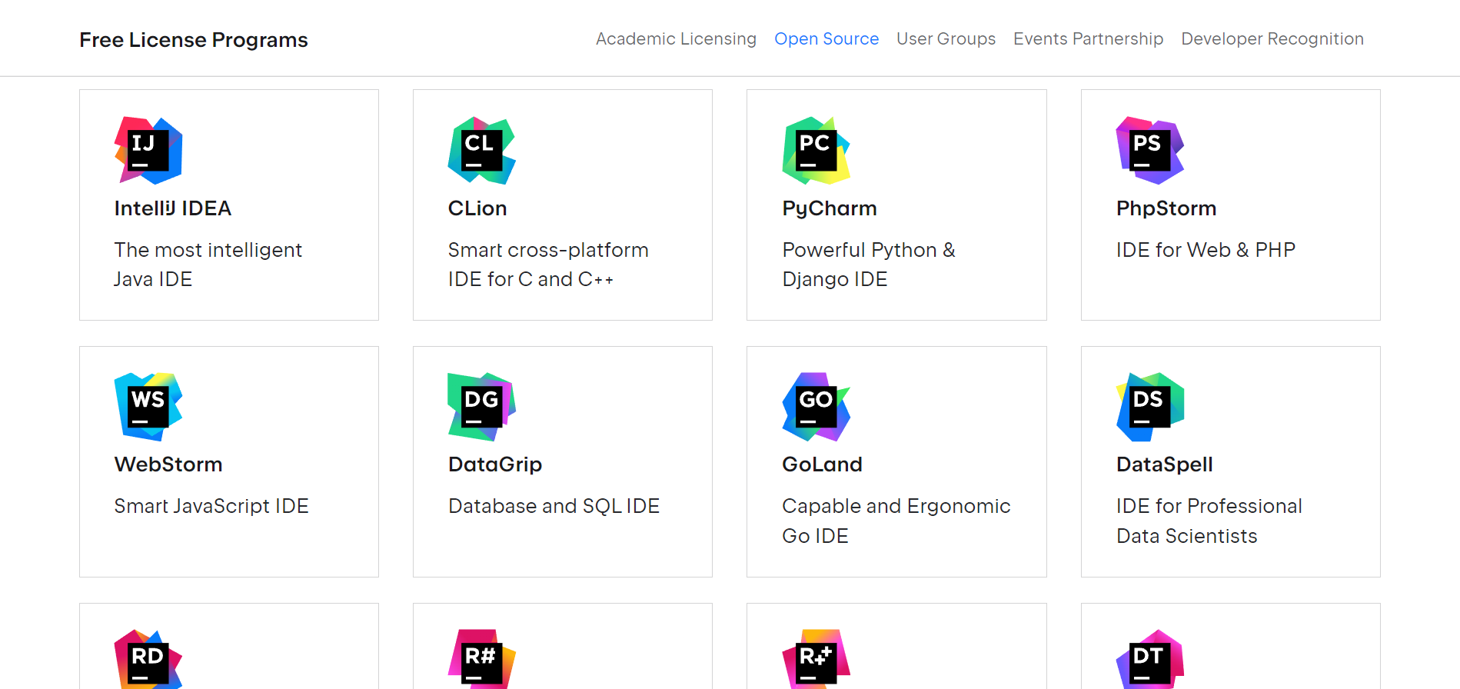
Task: Open the Events Partnership tab
Action: 1088,39
